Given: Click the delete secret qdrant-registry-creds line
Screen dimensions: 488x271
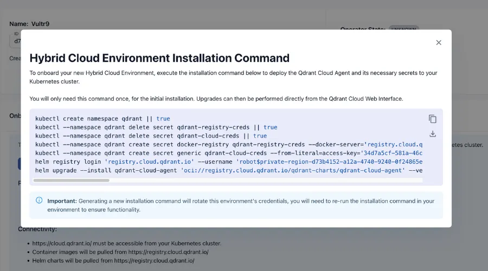Looking at the screenshot, I should (156, 127).
